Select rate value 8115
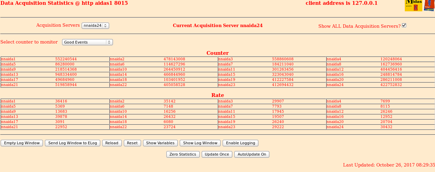Viewport: 435px width, 172px height. 385,106
